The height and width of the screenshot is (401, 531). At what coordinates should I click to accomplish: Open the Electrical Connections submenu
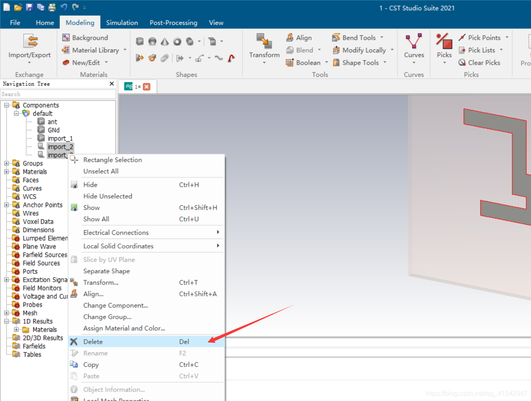146,232
